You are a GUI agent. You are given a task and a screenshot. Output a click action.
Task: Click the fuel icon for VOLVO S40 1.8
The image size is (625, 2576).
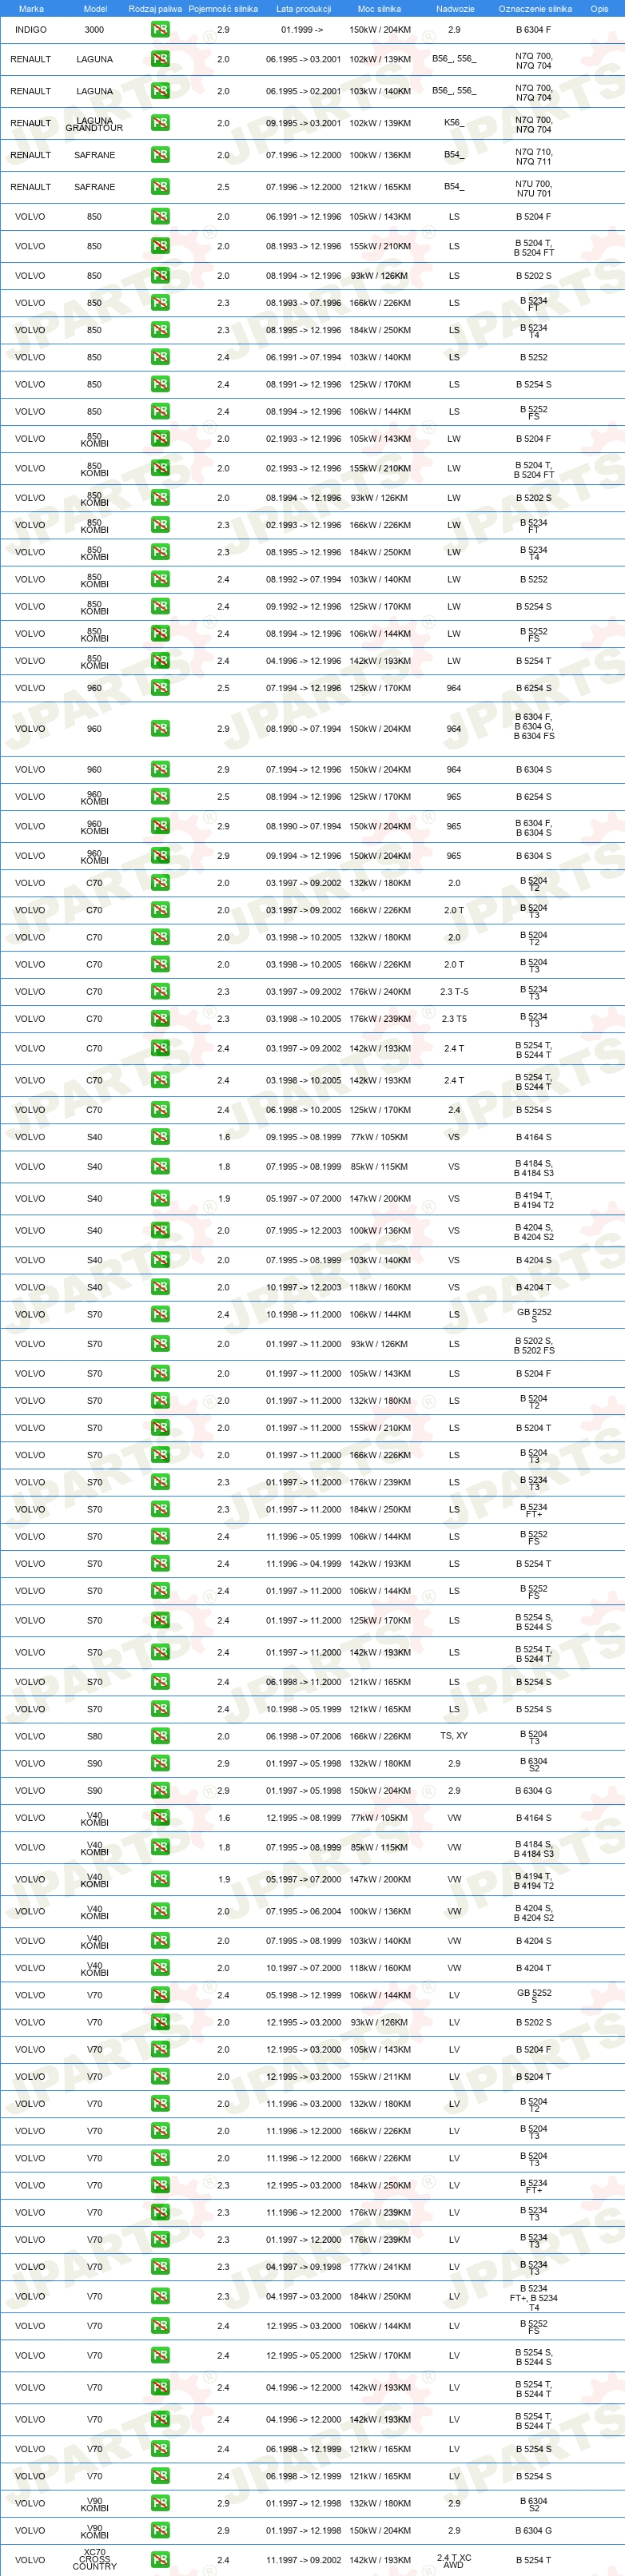[x=160, y=1167]
